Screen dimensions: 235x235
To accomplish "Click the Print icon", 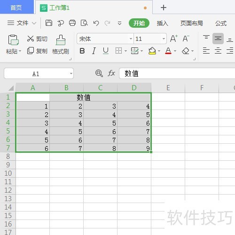I will click(72, 23).
